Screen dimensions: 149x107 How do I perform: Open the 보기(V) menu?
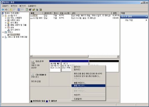click(23, 6)
